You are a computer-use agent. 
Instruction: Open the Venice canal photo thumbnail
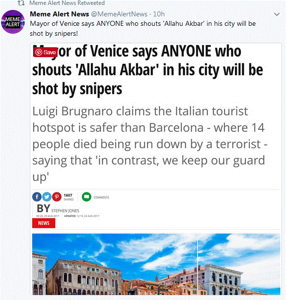click(x=156, y=264)
